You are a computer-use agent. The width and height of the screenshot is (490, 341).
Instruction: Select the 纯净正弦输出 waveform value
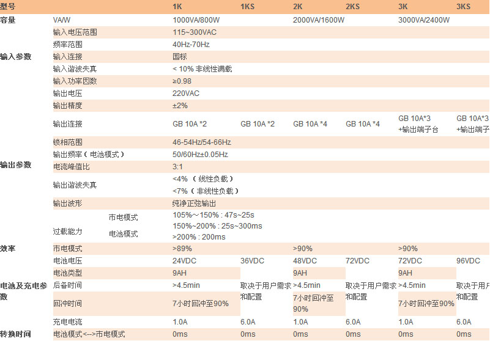194,203
